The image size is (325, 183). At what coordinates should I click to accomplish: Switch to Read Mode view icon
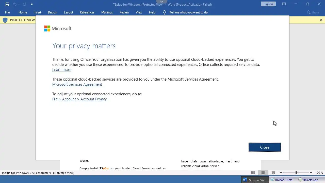[253, 173]
